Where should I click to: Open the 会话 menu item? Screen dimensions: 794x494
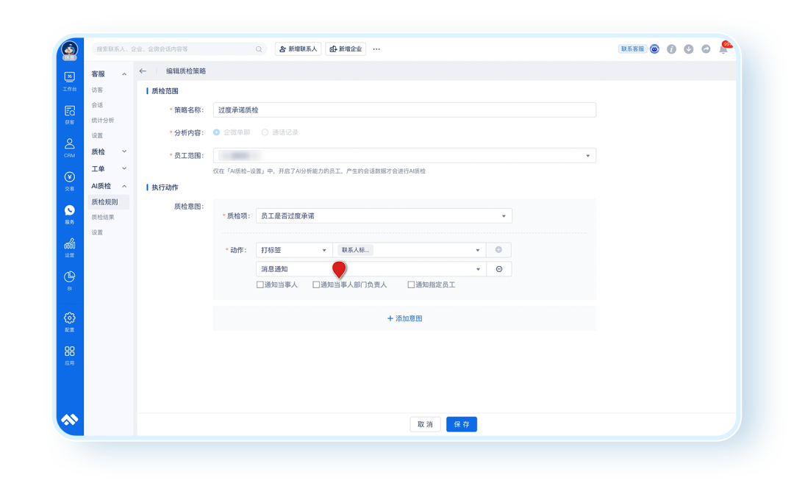click(97, 105)
